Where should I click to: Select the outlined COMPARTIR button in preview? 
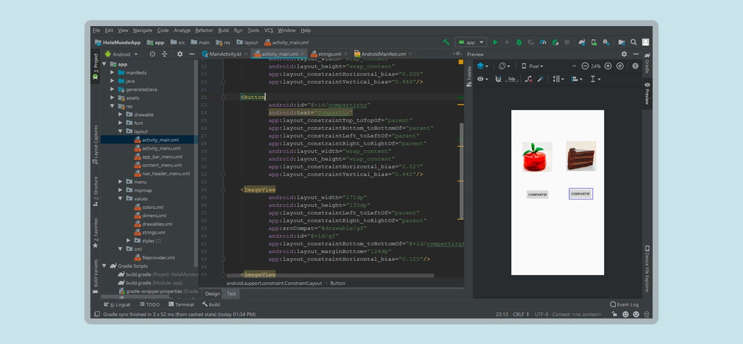[x=581, y=194]
